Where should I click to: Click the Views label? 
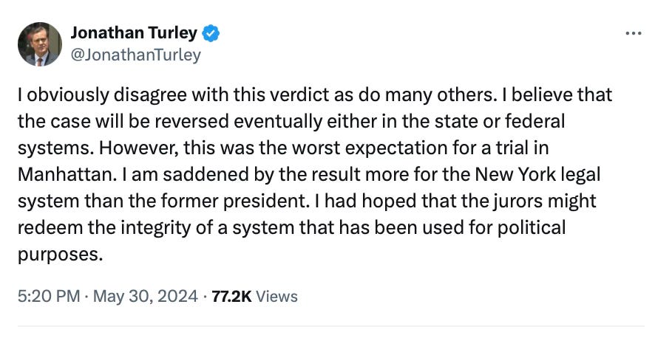(x=277, y=296)
